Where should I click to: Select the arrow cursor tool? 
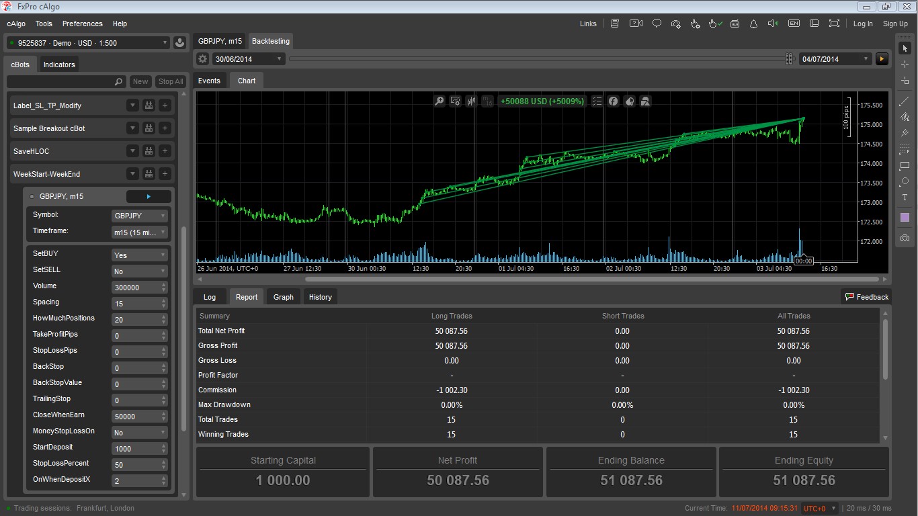point(905,48)
